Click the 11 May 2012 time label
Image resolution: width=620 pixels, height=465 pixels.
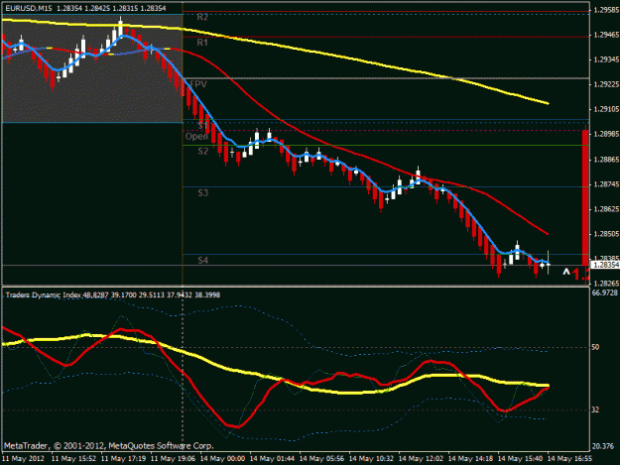24,459
